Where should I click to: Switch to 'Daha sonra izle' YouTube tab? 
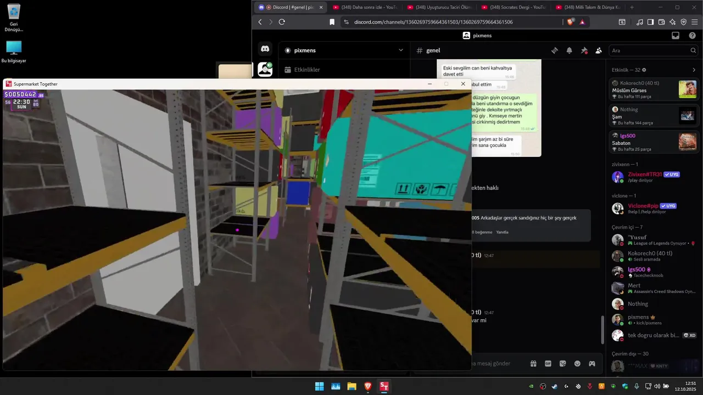(364, 7)
